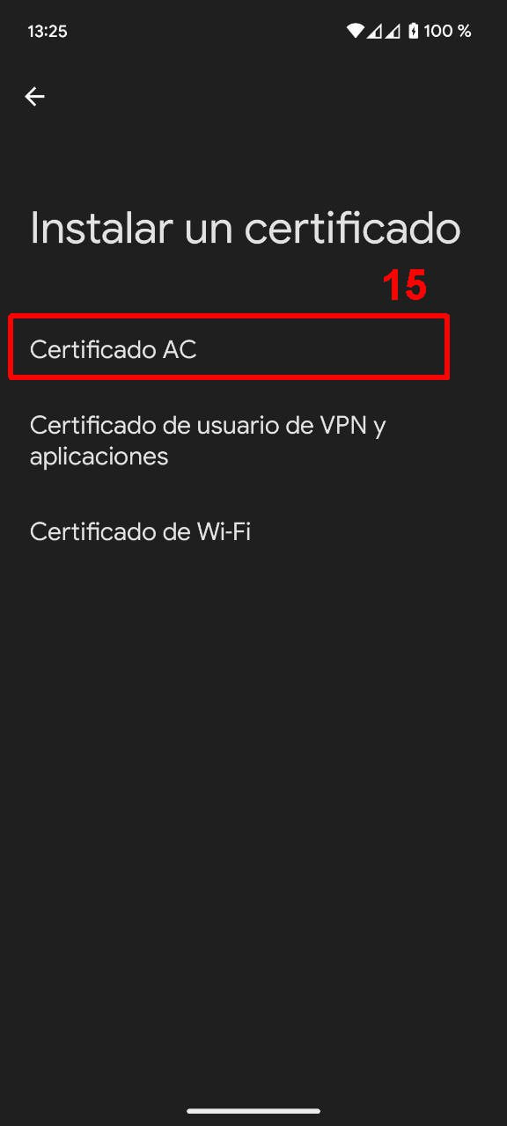This screenshot has height=1126, width=507.
Task: Click the red highlight box around Certificado AC
Action: [229, 347]
